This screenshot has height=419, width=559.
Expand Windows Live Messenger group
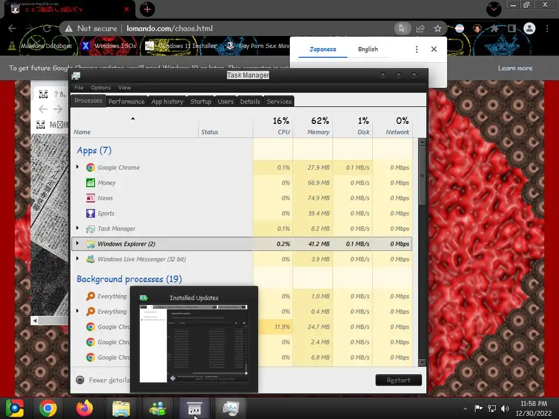78,258
